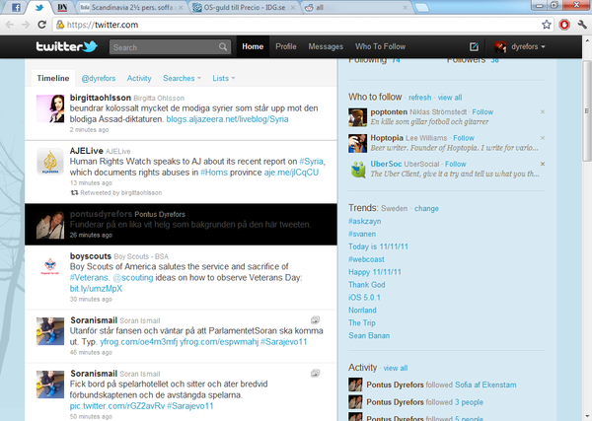Viewport: 592px width, 421px height.
Task: Click the red Opera extension icon
Action: pyautogui.click(x=564, y=25)
